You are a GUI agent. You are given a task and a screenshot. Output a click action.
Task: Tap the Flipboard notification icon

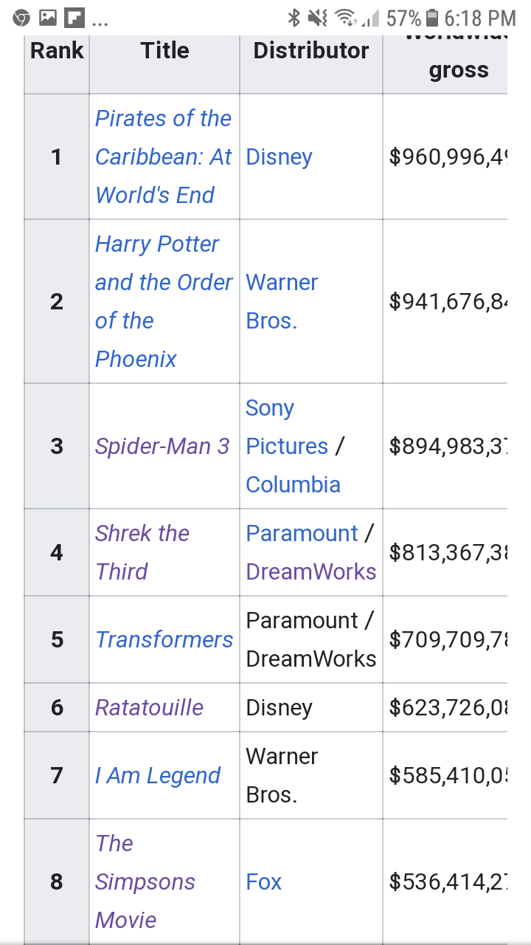74,18
